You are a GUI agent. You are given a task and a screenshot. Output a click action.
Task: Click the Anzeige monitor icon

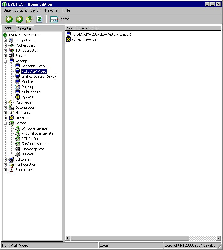pyautogui.click(x=11, y=61)
